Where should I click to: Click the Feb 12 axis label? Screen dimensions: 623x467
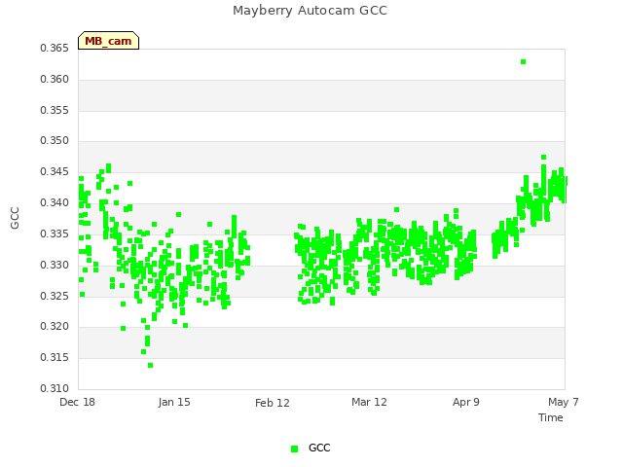tap(273, 403)
